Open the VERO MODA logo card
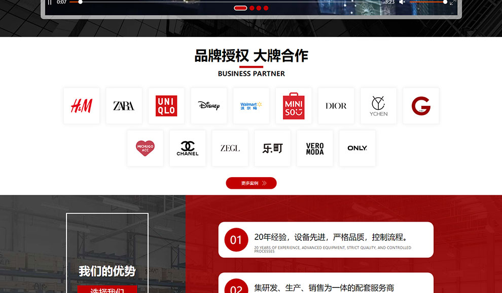The width and height of the screenshot is (502, 293). coord(315,148)
